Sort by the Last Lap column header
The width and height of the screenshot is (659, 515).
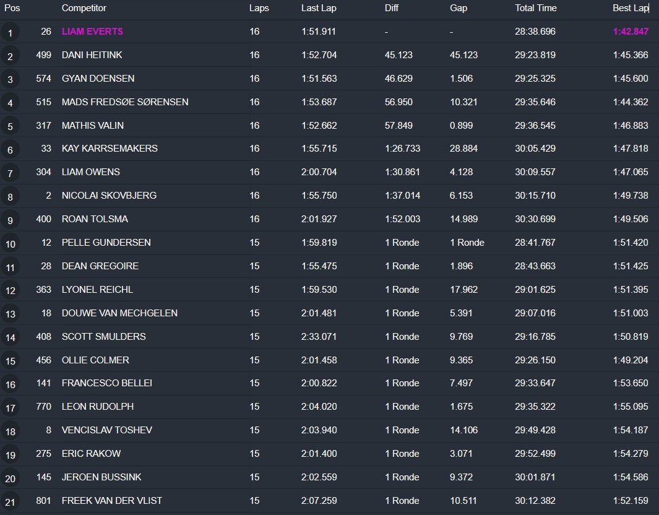tap(319, 8)
